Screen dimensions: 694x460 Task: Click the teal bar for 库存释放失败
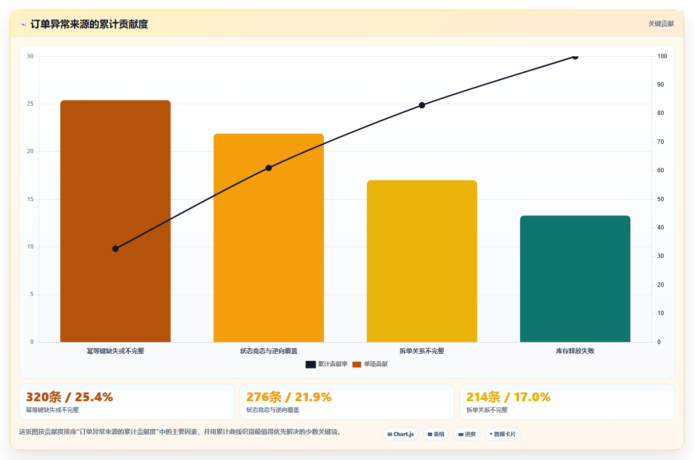[575, 279]
